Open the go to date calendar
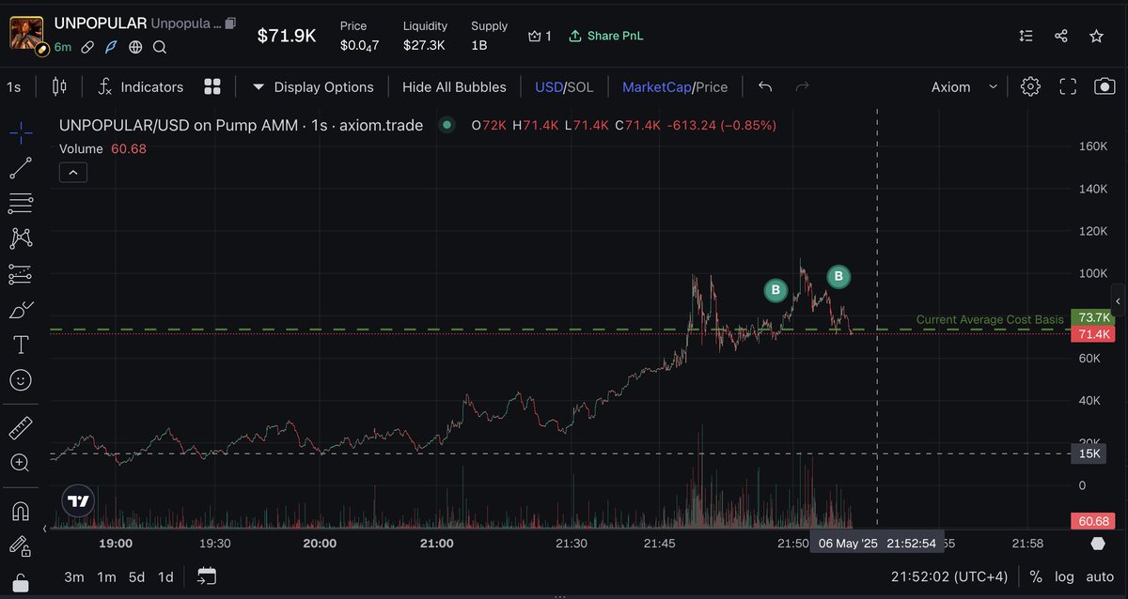1128x599 pixels. pos(207,576)
